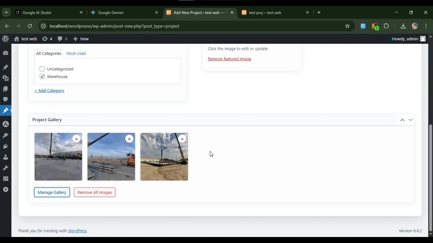433x243 pixels.
Task: Open the browser Extensions puzzle icon
Action: 386,26
